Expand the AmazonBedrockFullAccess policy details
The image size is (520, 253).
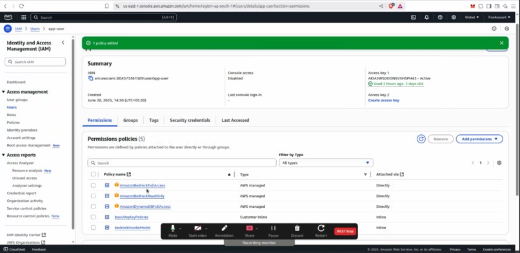[x=107, y=185]
